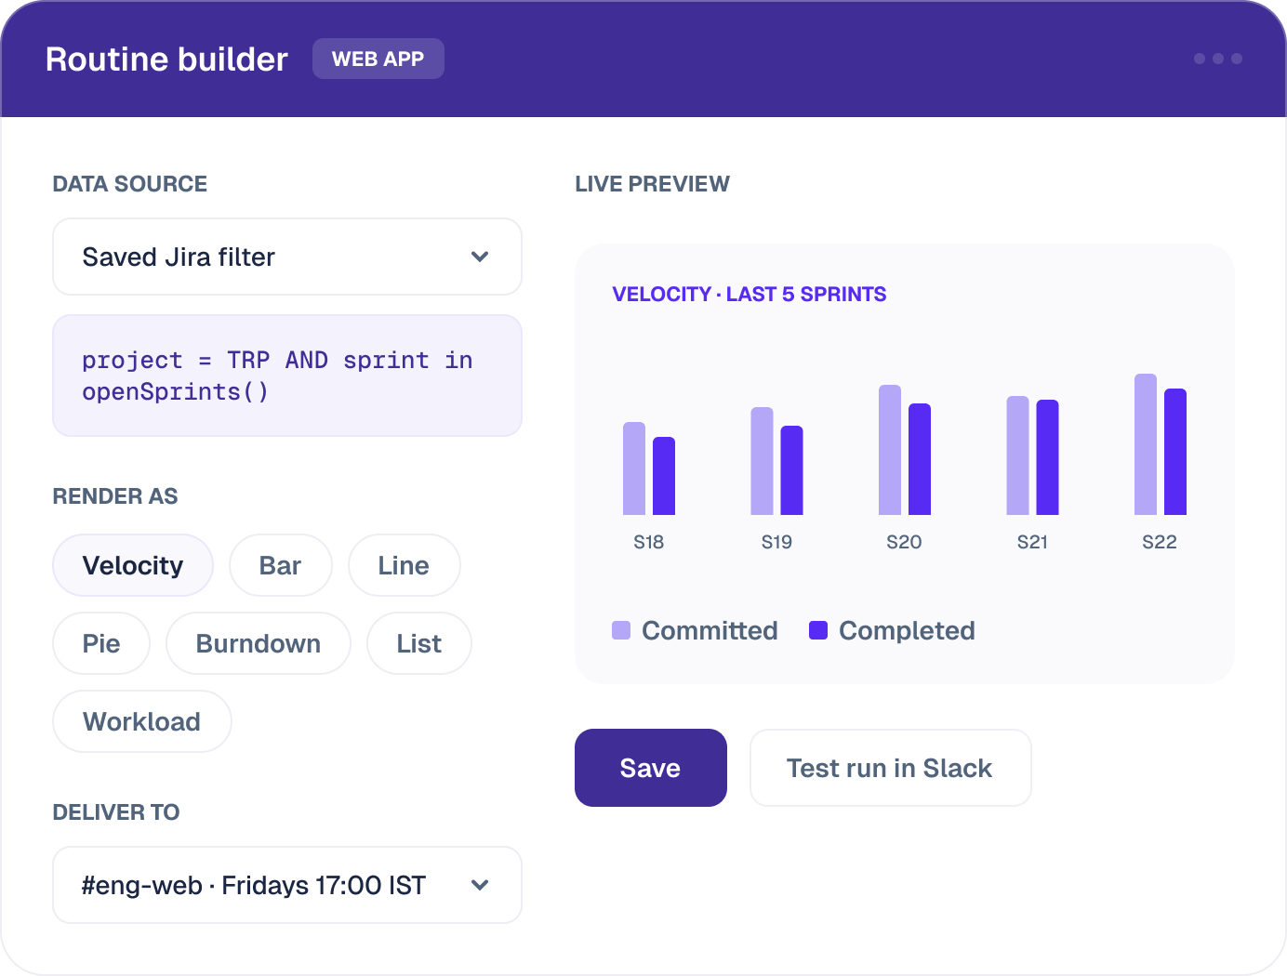Click the S22 completed bar in chart

tap(1175, 452)
